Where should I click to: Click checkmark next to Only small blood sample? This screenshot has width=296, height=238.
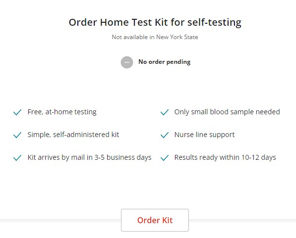165,112
